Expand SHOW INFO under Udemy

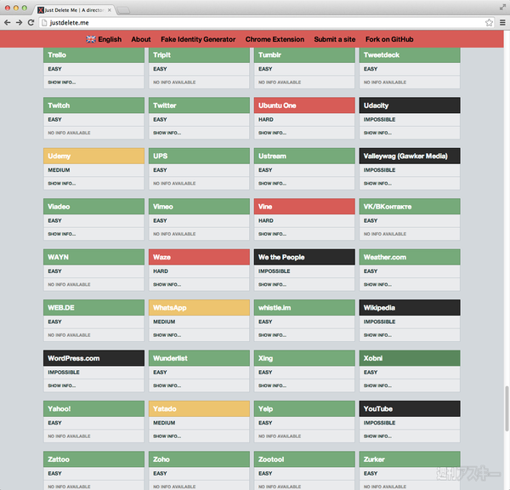tap(62, 184)
